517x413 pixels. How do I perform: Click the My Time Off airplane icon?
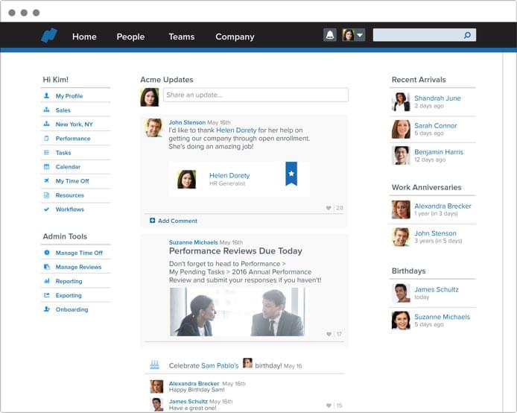point(46,180)
